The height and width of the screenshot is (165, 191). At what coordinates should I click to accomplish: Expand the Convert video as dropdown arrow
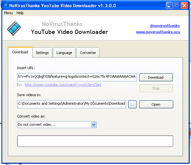tap(93, 124)
